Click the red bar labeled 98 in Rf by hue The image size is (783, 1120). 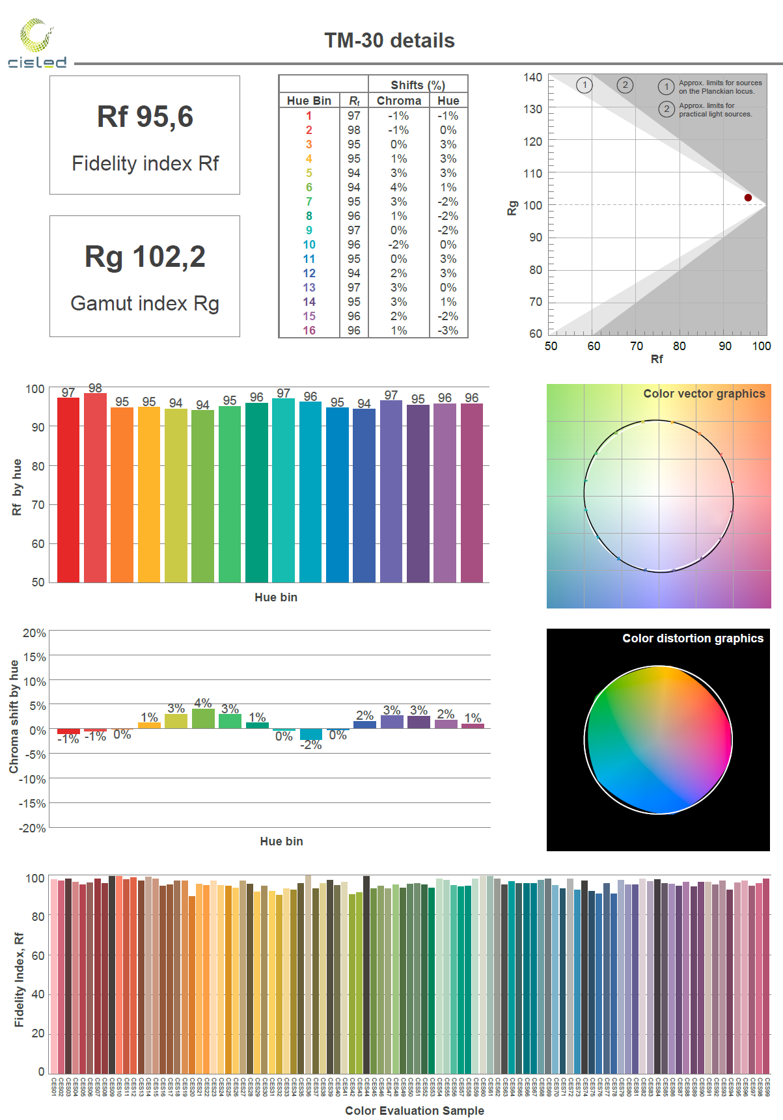click(x=95, y=488)
